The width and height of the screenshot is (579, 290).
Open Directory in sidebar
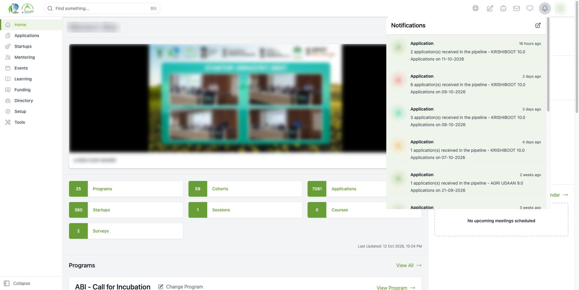click(31, 101)
